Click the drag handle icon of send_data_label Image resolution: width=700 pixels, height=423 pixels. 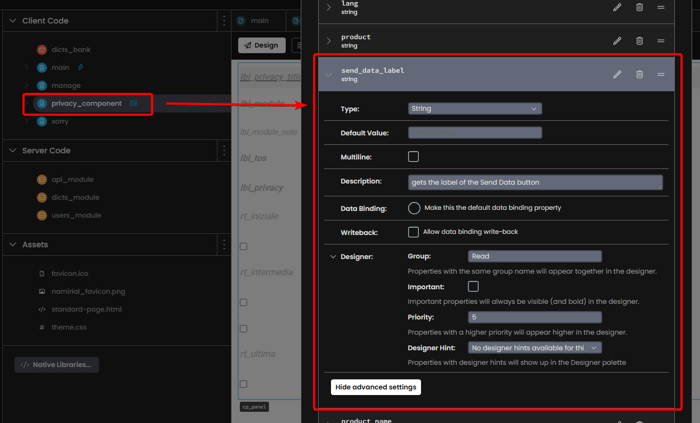click(x=661, y=74)
